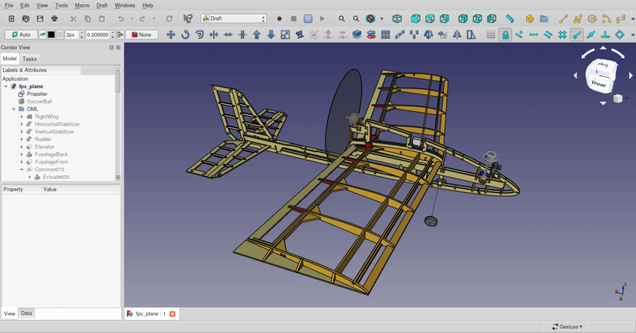Image resolution: width=636 pixels, height=333 pixels.
Task: Select the Array tool grid icon
Action: 385,35
